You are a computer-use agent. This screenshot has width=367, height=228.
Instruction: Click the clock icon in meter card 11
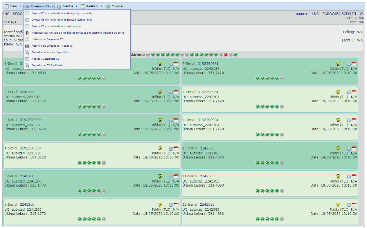pos(349,176)
